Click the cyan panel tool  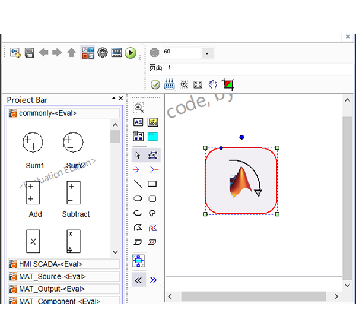[x=152, y=137]
